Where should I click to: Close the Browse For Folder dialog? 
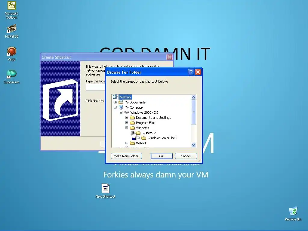click(198, 72)
